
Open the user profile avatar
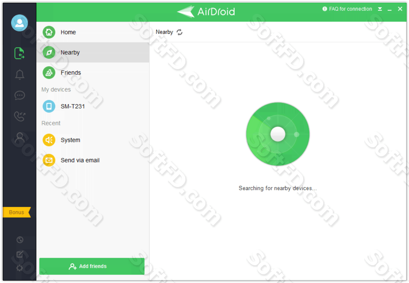(x=20, y=23)
